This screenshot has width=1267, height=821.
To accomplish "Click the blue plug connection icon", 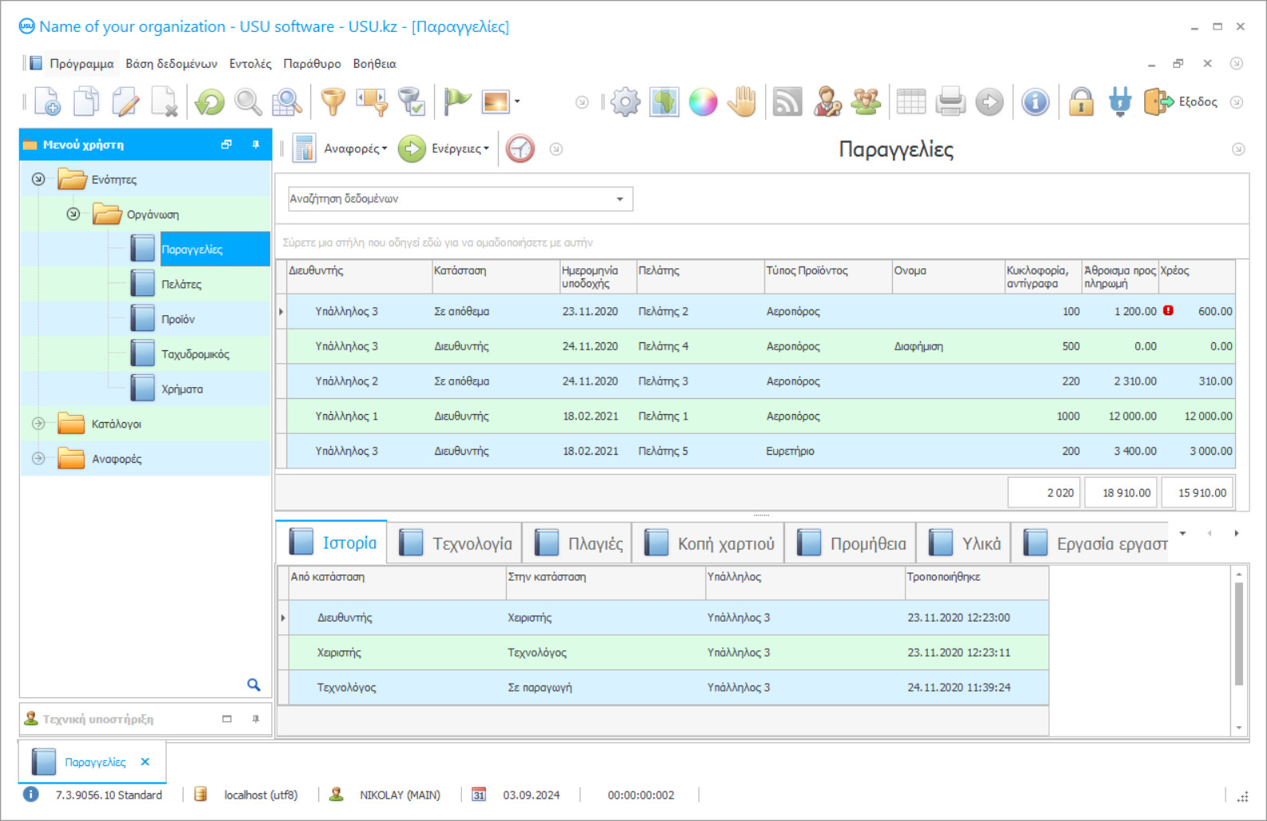I will click(x=1120, y=102).
